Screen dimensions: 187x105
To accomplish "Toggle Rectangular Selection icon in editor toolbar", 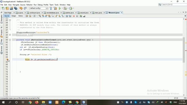I will click(x=52, y=16).
